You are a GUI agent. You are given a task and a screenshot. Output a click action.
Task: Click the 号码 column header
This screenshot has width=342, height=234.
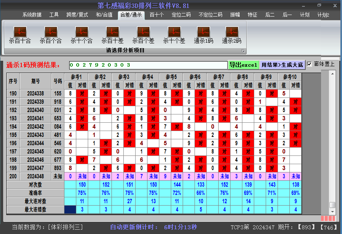58,81
